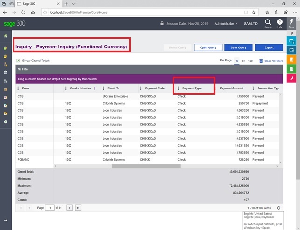Click the 72,488,825.000 maximum value
Image resolution: width=300 pixels, height=230 pixels.
point(239,186)
